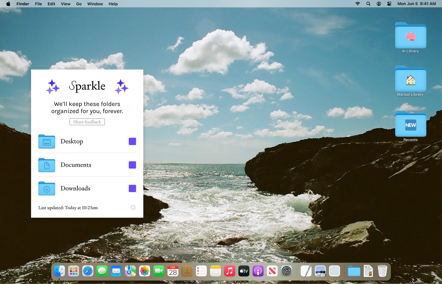The image size is (442, 284).
Task: Click the user account icon in menu bar
Action: [x=379, y=4]
